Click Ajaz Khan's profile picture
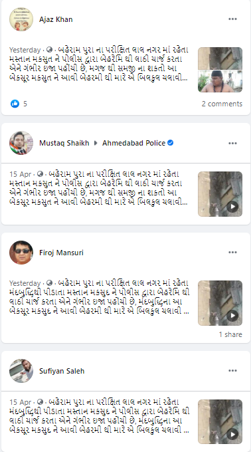The height and width of the screenshot is (452, 251). click(21, 19)
